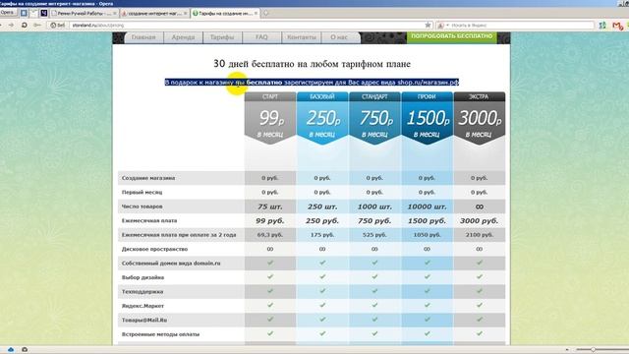This screenshot has height=354, width=629.
Task: Click the 'Товары@Mail.Ru' row label
Action: click(144, 321)
